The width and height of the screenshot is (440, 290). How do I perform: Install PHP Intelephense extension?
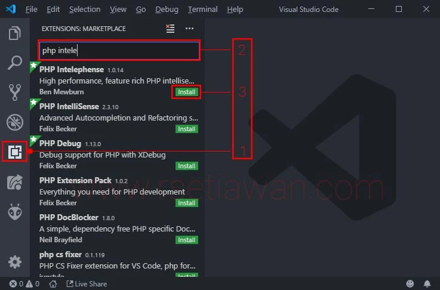[x=187, y=92]
